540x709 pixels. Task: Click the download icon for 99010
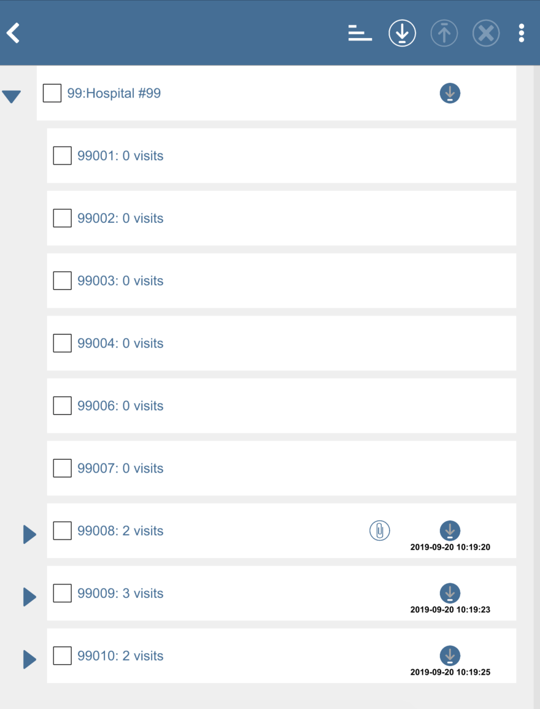pyautogui.click(x=450, y=656)
